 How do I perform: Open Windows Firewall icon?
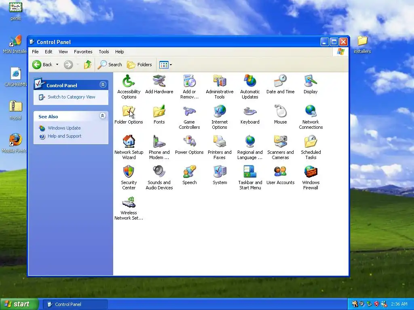point(310,178)
